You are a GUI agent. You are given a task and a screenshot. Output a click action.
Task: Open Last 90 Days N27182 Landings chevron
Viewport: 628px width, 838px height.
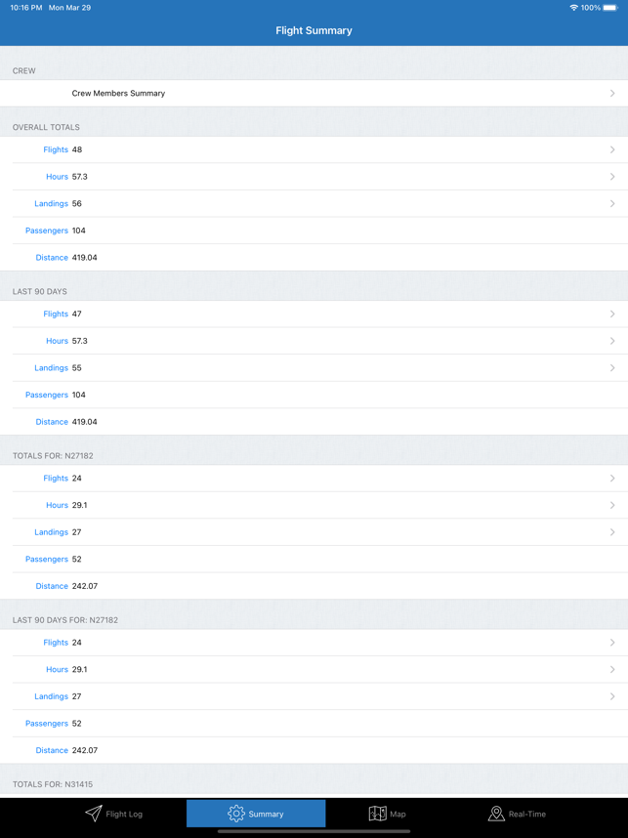[612, 696]
